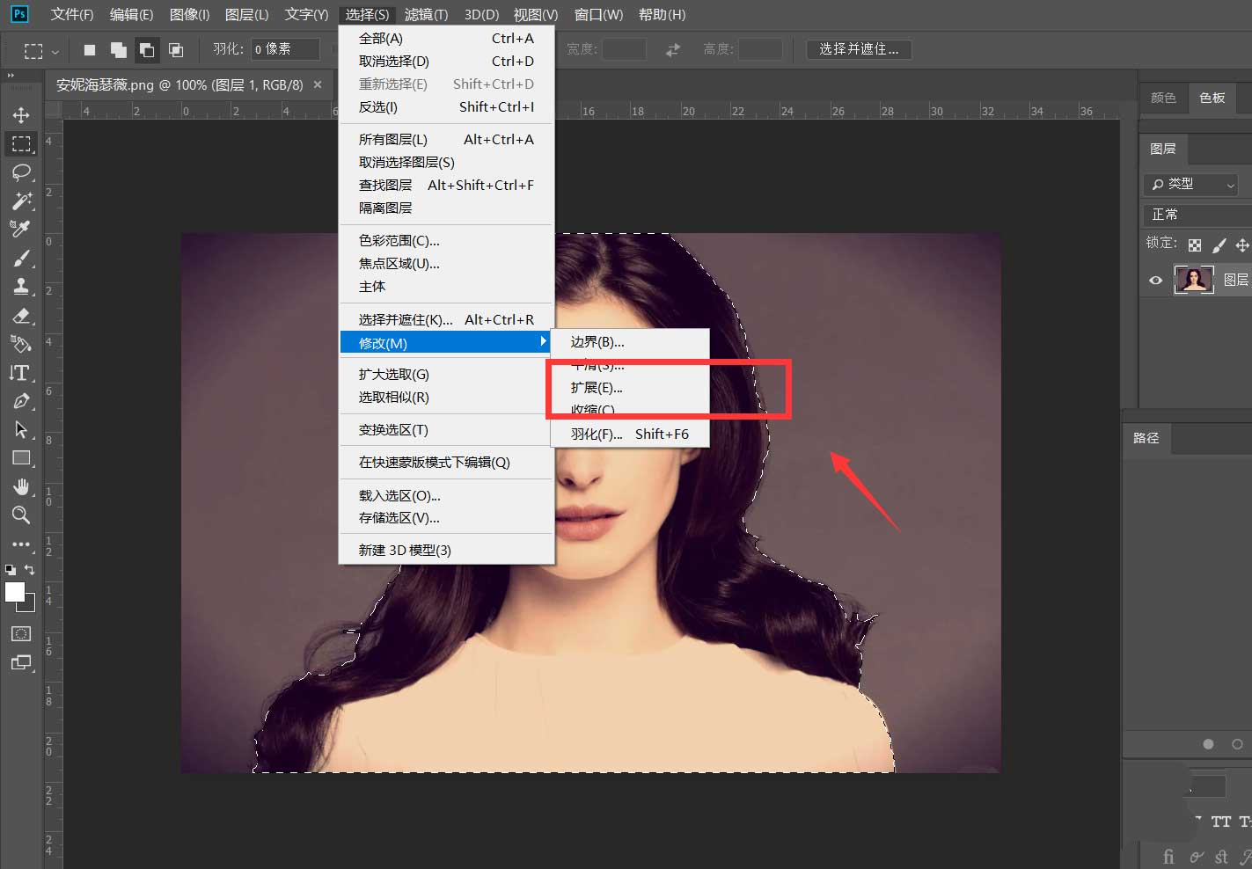
Task: Open the Edit Toolbar three-dots button
Action: click(x=21, y=544)
